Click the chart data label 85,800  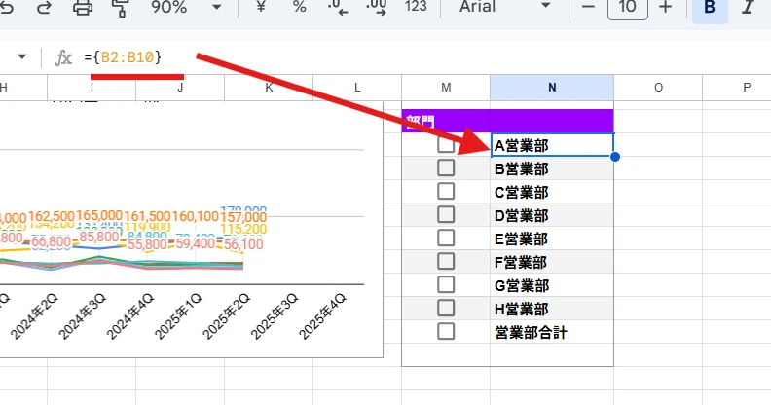click(99, 237)
